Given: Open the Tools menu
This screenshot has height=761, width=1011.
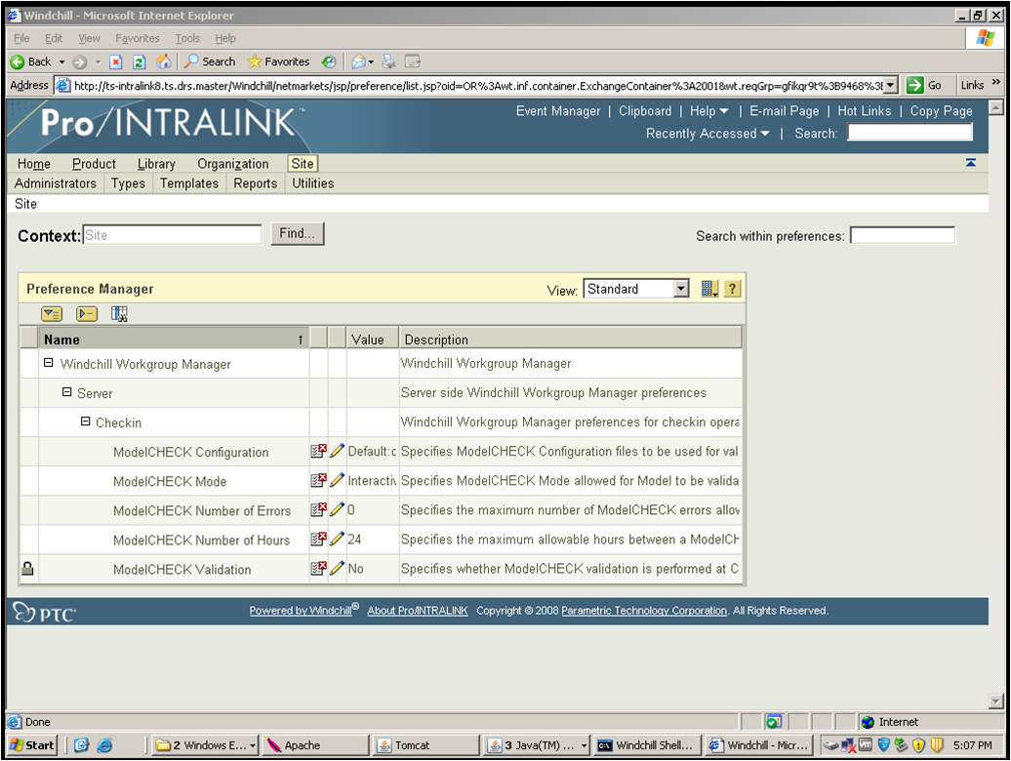Looking at the screenshot, I should [187, 38].
